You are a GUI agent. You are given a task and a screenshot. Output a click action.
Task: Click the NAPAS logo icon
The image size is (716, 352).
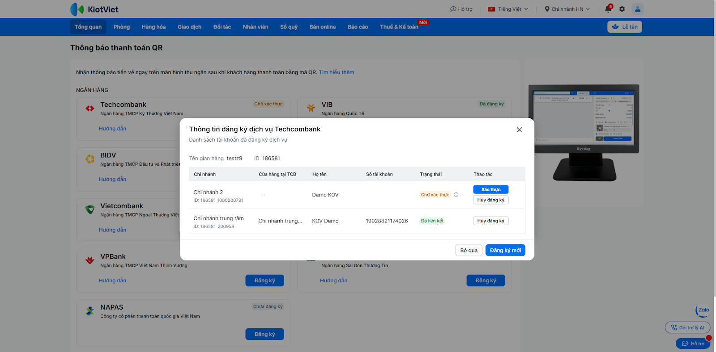(x=90, y=311)
